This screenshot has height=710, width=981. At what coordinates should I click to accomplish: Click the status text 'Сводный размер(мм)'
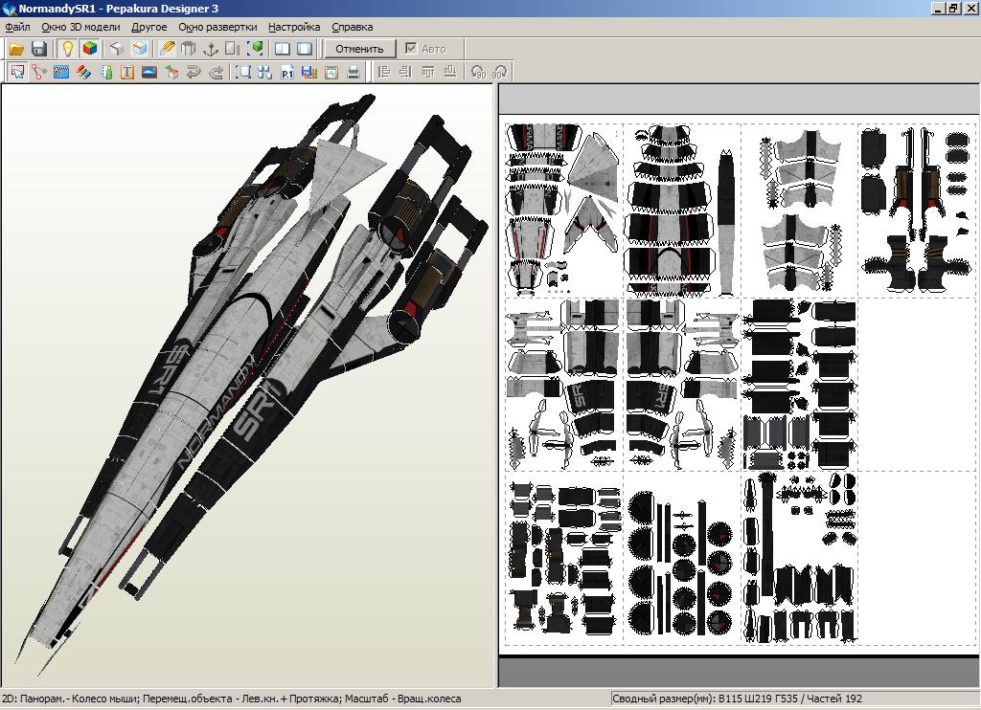(x=664, y=699)
